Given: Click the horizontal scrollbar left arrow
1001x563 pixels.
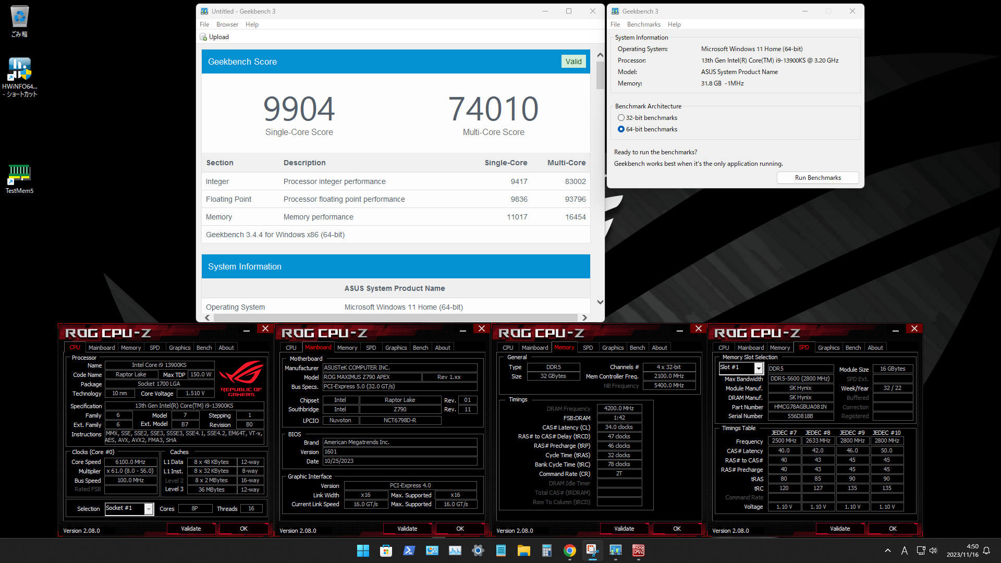Looking at the screenshot, I should point(207,317).
